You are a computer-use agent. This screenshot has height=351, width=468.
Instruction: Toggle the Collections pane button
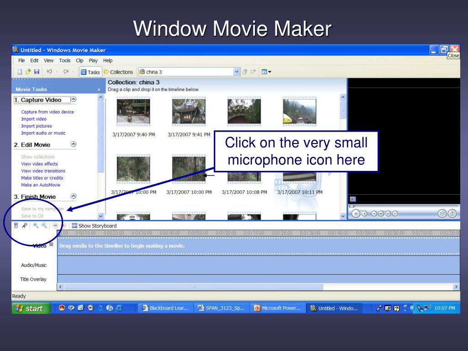point(118,72)
